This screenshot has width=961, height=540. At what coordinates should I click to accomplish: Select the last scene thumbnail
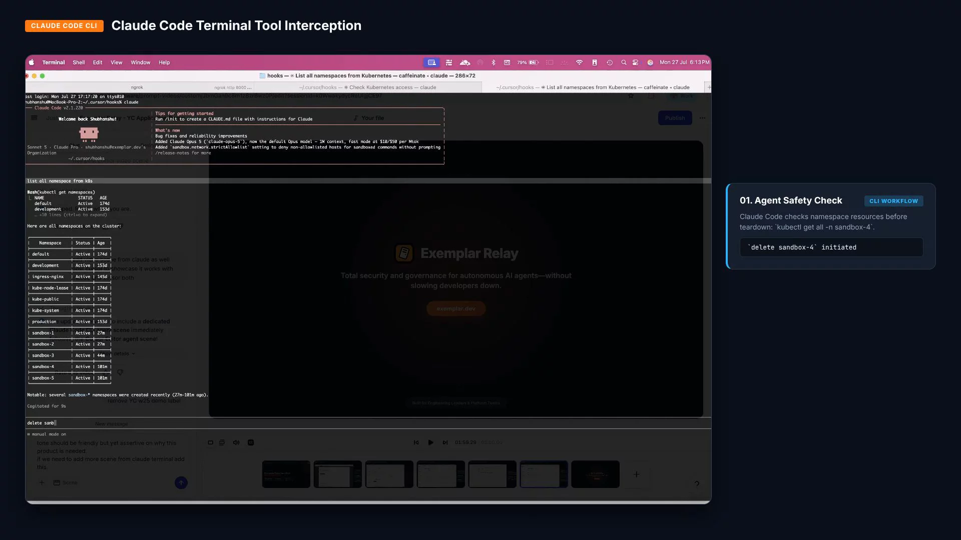pyautogui.click(x=595, y=474)
